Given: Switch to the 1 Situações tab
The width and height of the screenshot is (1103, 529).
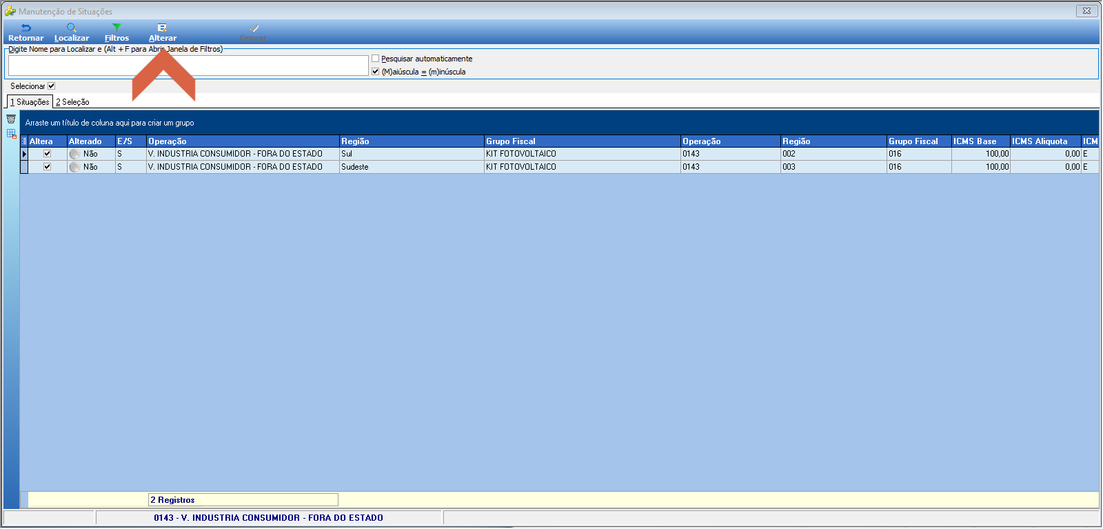Looking at the screenshot, I should (30, 102).
